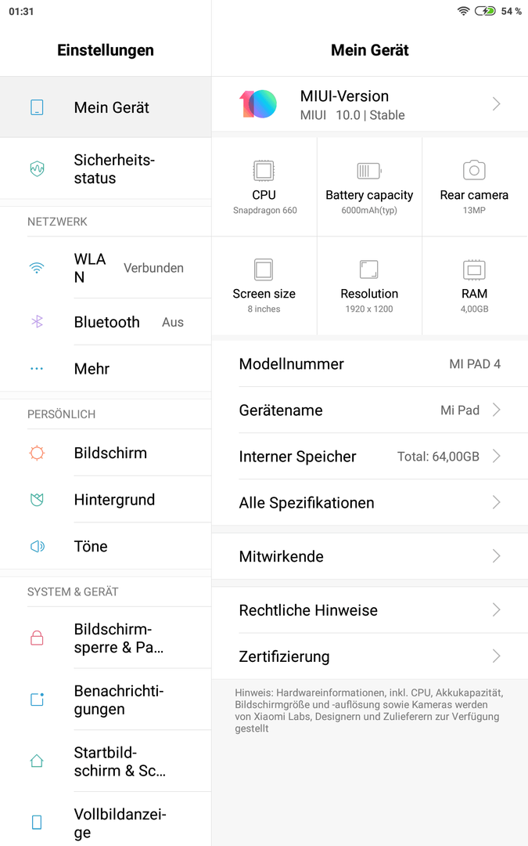Screen dimensions: 528x846
Task: Expand MIUI-Version details chevron
Action: coord(496,103)
